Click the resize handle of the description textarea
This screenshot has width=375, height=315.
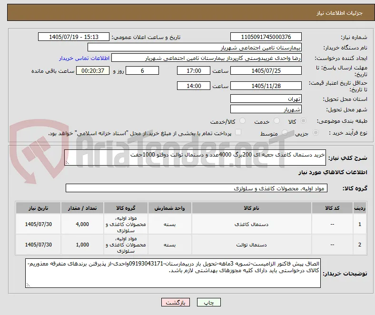(x=67, y=163)
